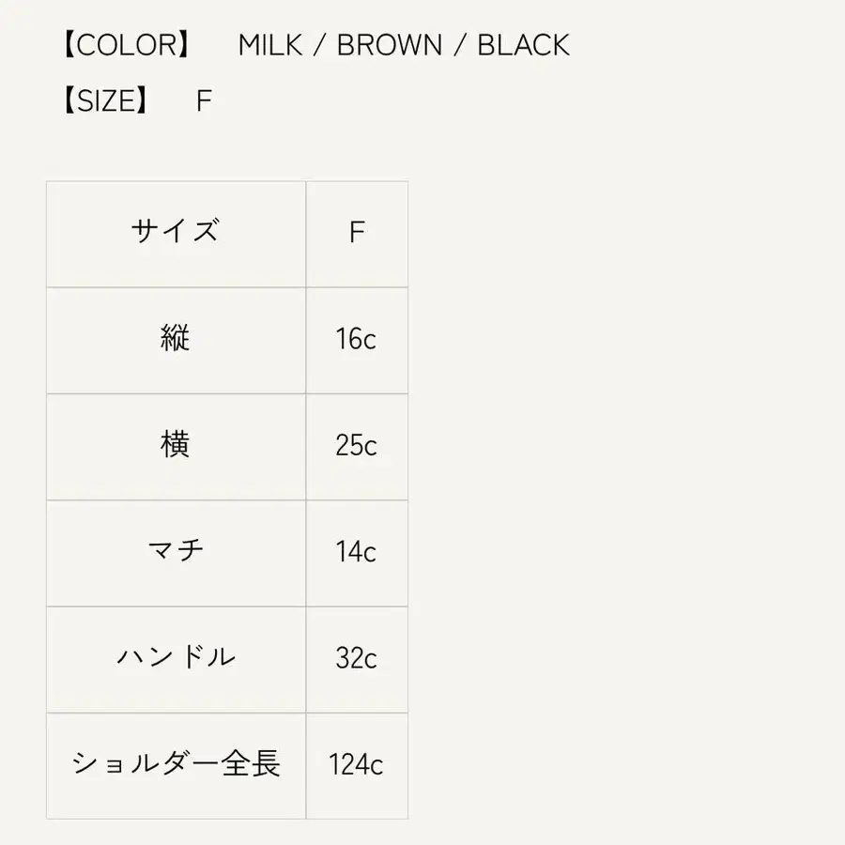Click the F column header in table

[x=356, y=232]
